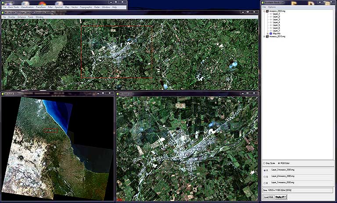Click the red zoom box in the image
This screenshot has width=337, height=203.
[117, 52]
